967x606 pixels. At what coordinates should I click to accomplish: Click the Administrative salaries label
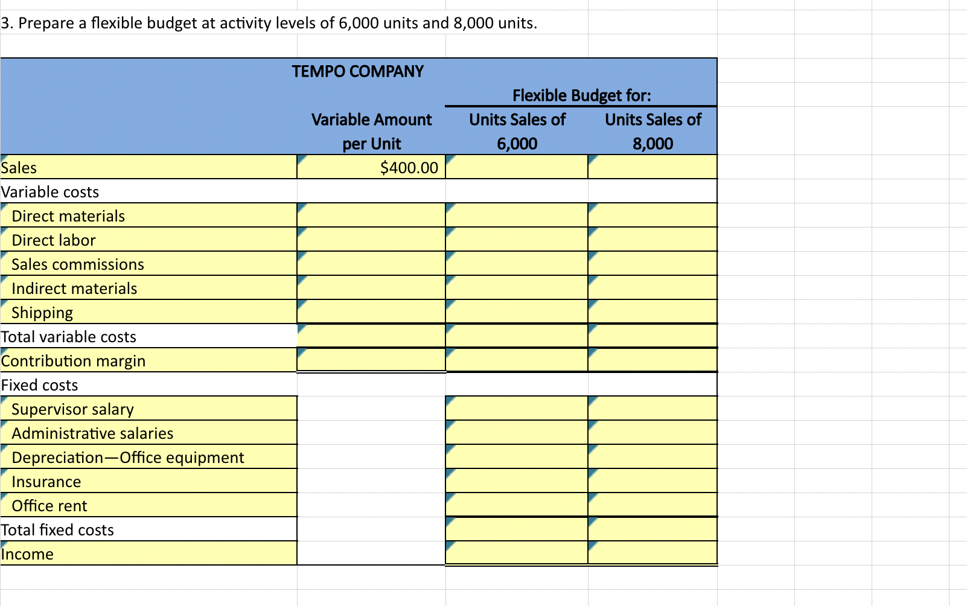pos(92,433)
